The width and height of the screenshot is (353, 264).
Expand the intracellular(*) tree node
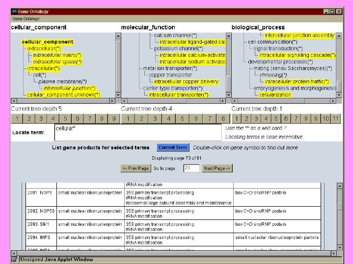click(x=43, y=69)
